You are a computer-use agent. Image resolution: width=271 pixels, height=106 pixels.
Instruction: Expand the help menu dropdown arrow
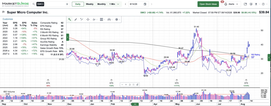tap(267, 4)
